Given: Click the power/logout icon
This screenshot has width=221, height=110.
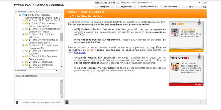Looking at the screenshot, I should (205, 7).
